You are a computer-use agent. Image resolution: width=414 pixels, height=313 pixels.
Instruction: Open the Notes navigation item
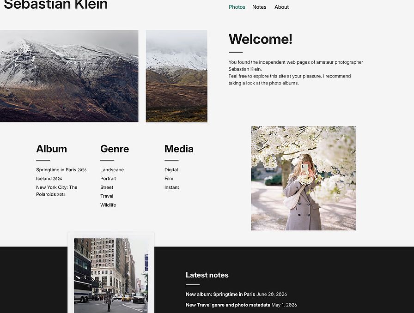tap(259, 7)
